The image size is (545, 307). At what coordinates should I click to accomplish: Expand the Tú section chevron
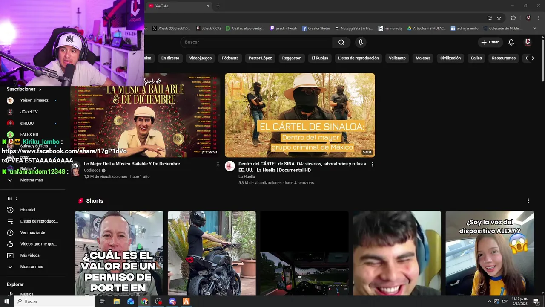[17, 199]
